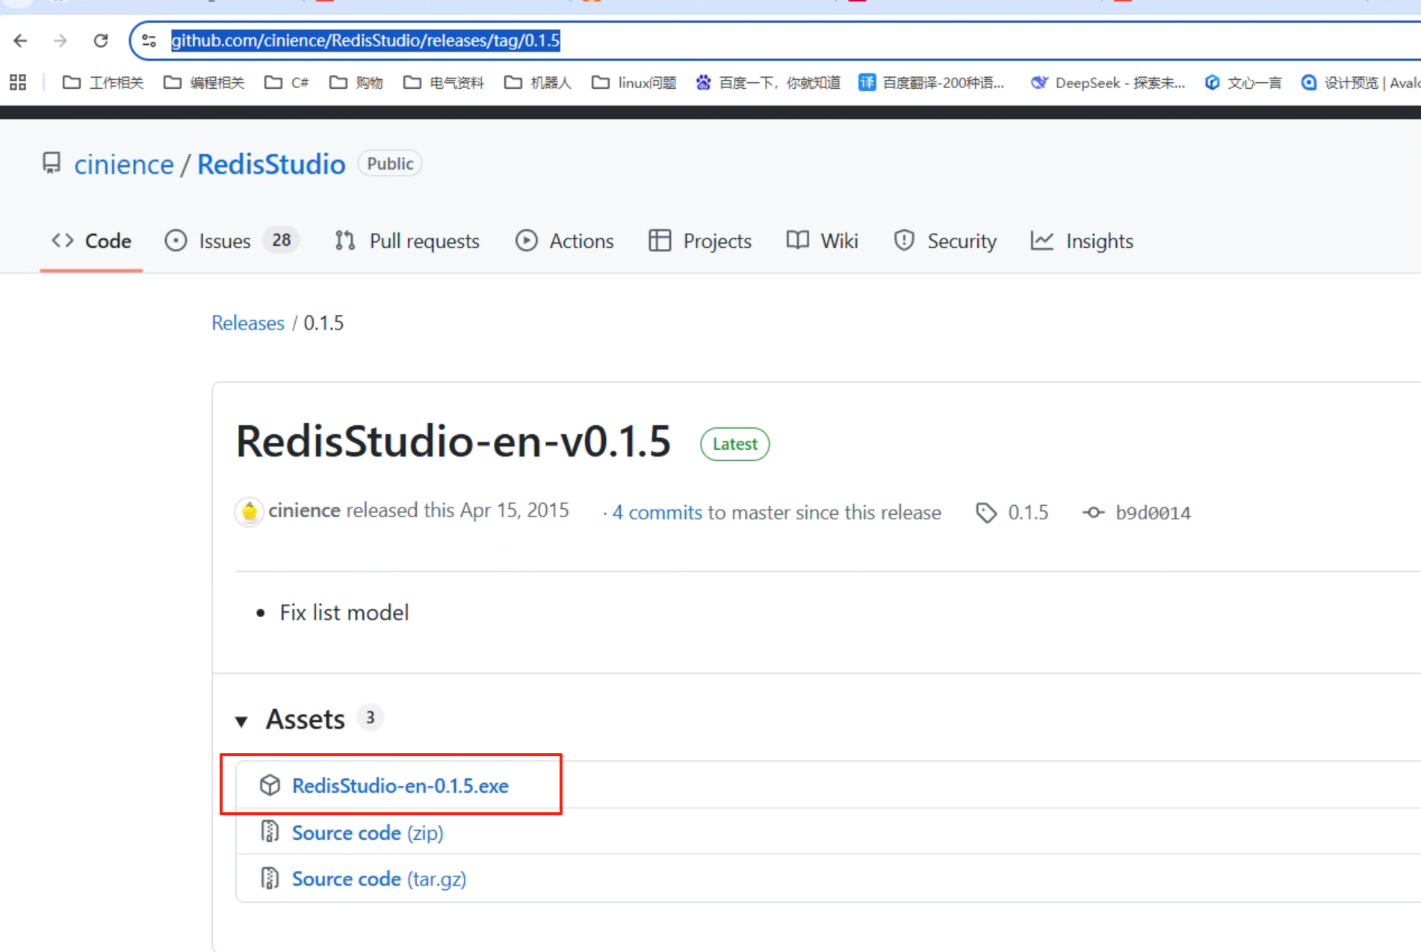Click the Pull requests branch icon
1421x952 pixels.
point(345,240)
